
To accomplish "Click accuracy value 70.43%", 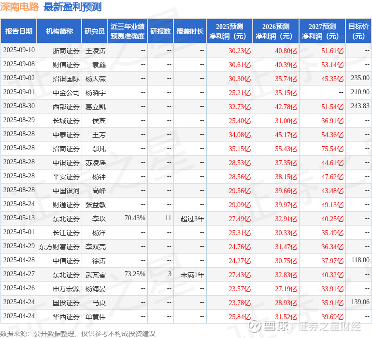I will click(135, 218).
